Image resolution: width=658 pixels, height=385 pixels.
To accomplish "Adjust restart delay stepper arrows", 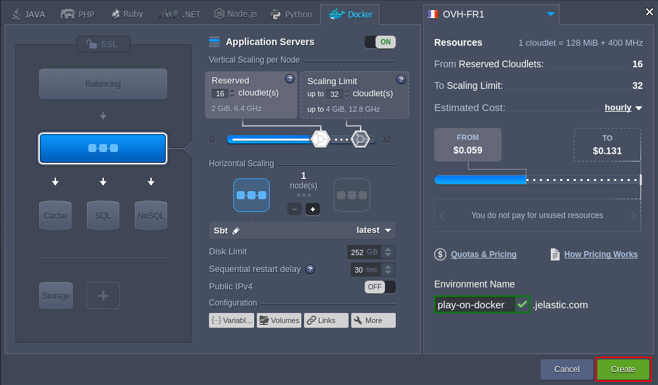I will coord(388,270).
